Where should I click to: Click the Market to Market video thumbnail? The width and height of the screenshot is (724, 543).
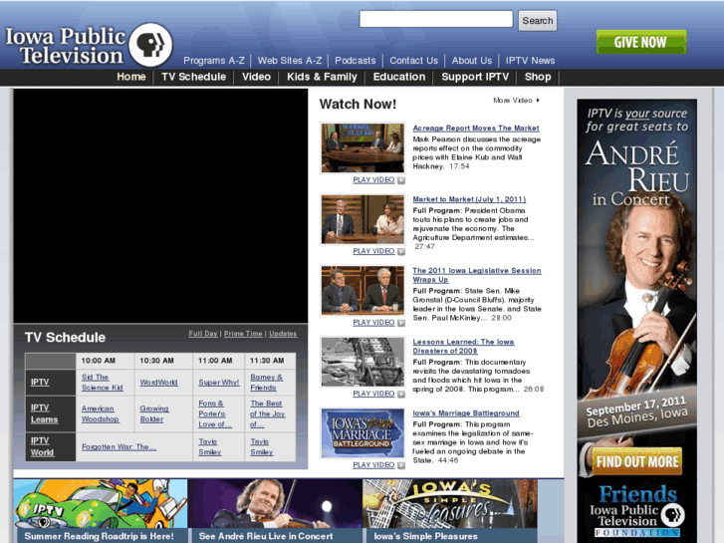point(362,219)
